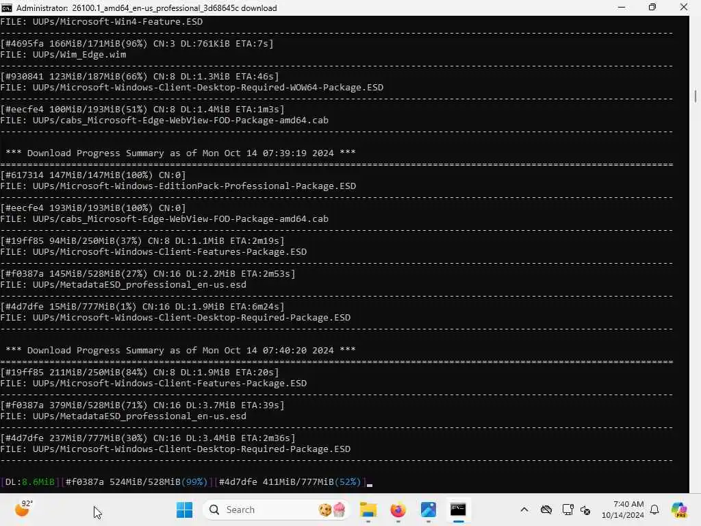Viewport: 701px width, 526px height.
Task: Click the search highlights cookie and cupcake icon
Action: point(332,510)
